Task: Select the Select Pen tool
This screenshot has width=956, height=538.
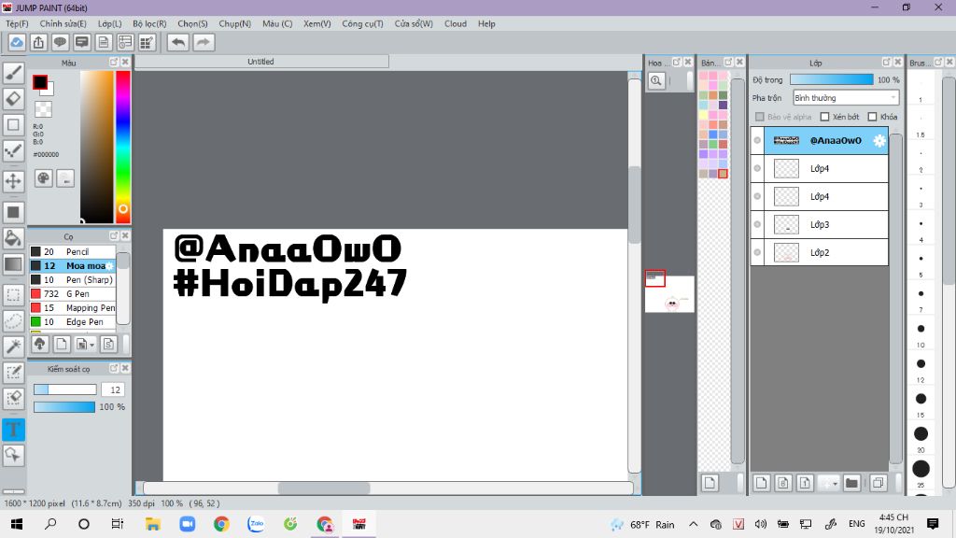Action: click(x=13, y=373)
